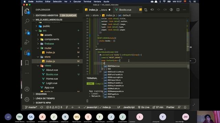The height and width of the screenshot is (123, 220).
Task: Open the Source Control view
Action: 27,32
